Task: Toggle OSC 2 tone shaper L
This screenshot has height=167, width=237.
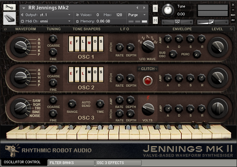Action: (83, 74)
